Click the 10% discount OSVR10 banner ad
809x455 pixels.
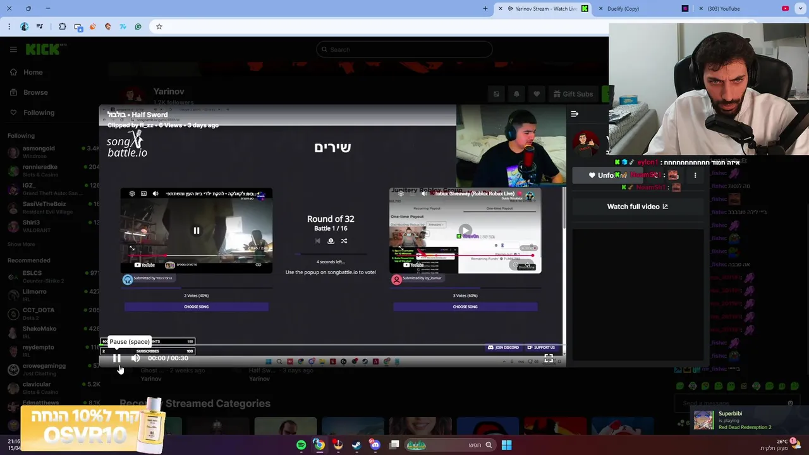93,425
